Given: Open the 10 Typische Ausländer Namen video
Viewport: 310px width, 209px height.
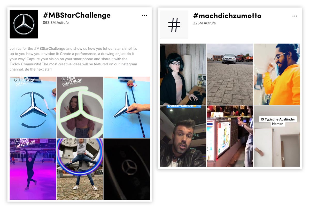Looking at the screenshot, I should [277, 136].
